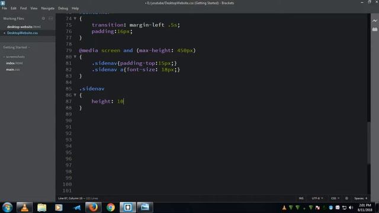Click 'font-size' on line 82

[x=140, y=70]
